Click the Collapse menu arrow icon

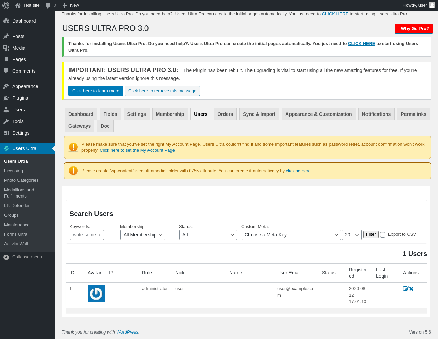click(x=6, y=257)
